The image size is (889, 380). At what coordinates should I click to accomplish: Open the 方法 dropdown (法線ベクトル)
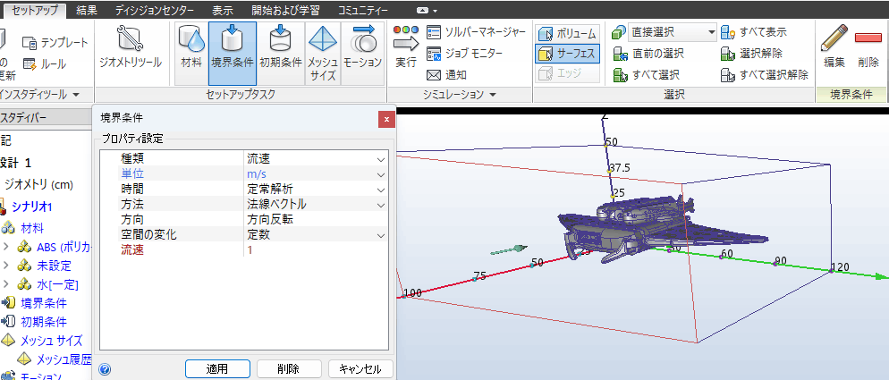click(x=381, y=204)
